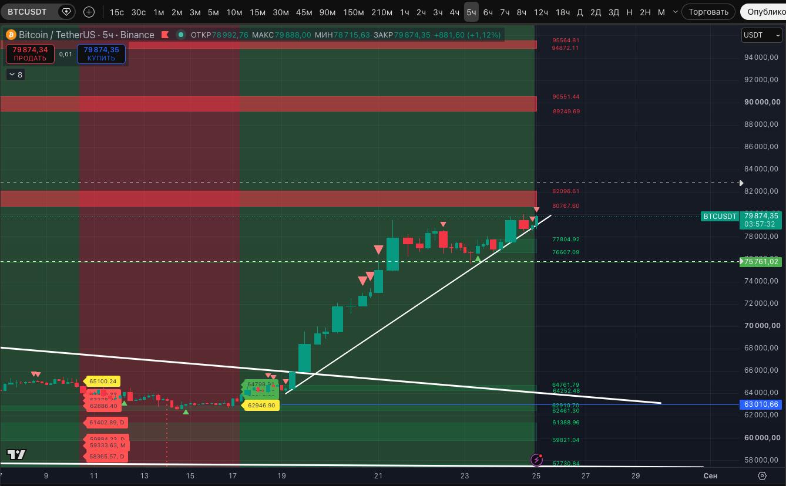Click the 0,01 spread value
The image size is (786, 486).
(66, 55)
